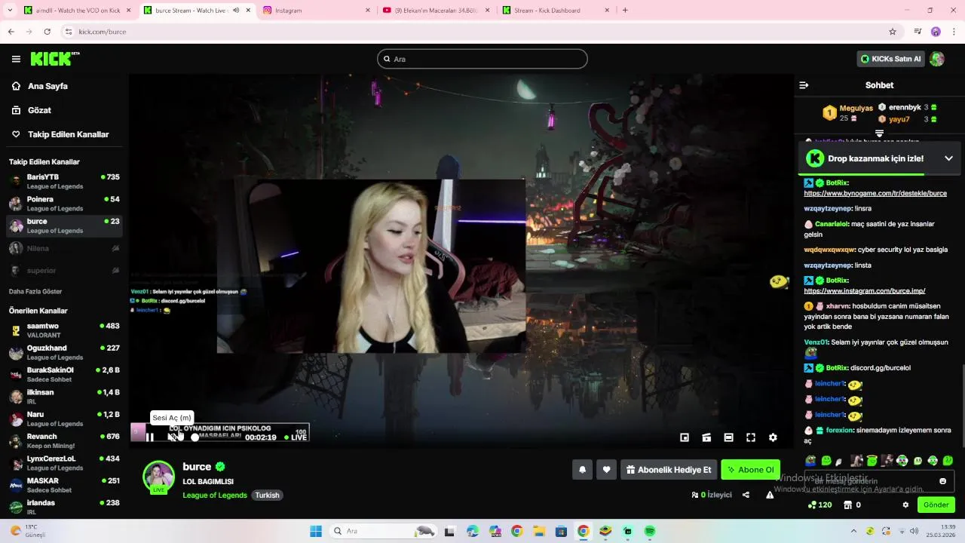Open BurakSakinOl channel
Image resolution: width=965 pixels, height=543 pixels.
(x=65, y=374)
